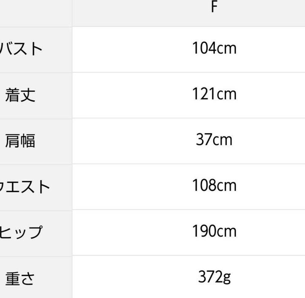The width and height of the screenshot is (305, 298).
Task: Tap the measurement next to バスト
Action: click(x=214, y=48)
